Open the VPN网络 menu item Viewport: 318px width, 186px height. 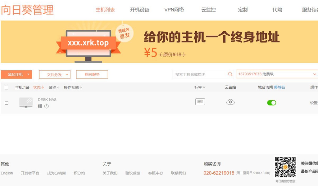[174, 10]
